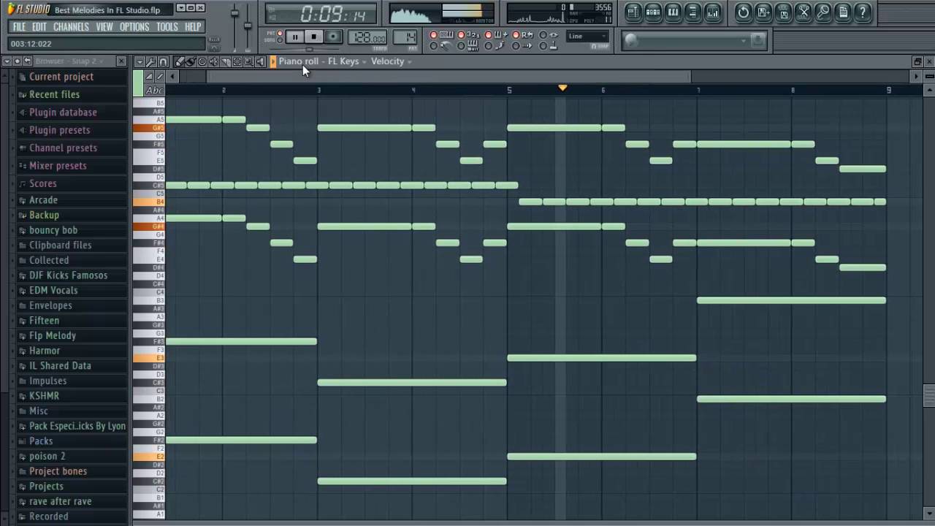Open the FILE menu

pyautogui.click(x=19, y=27)
